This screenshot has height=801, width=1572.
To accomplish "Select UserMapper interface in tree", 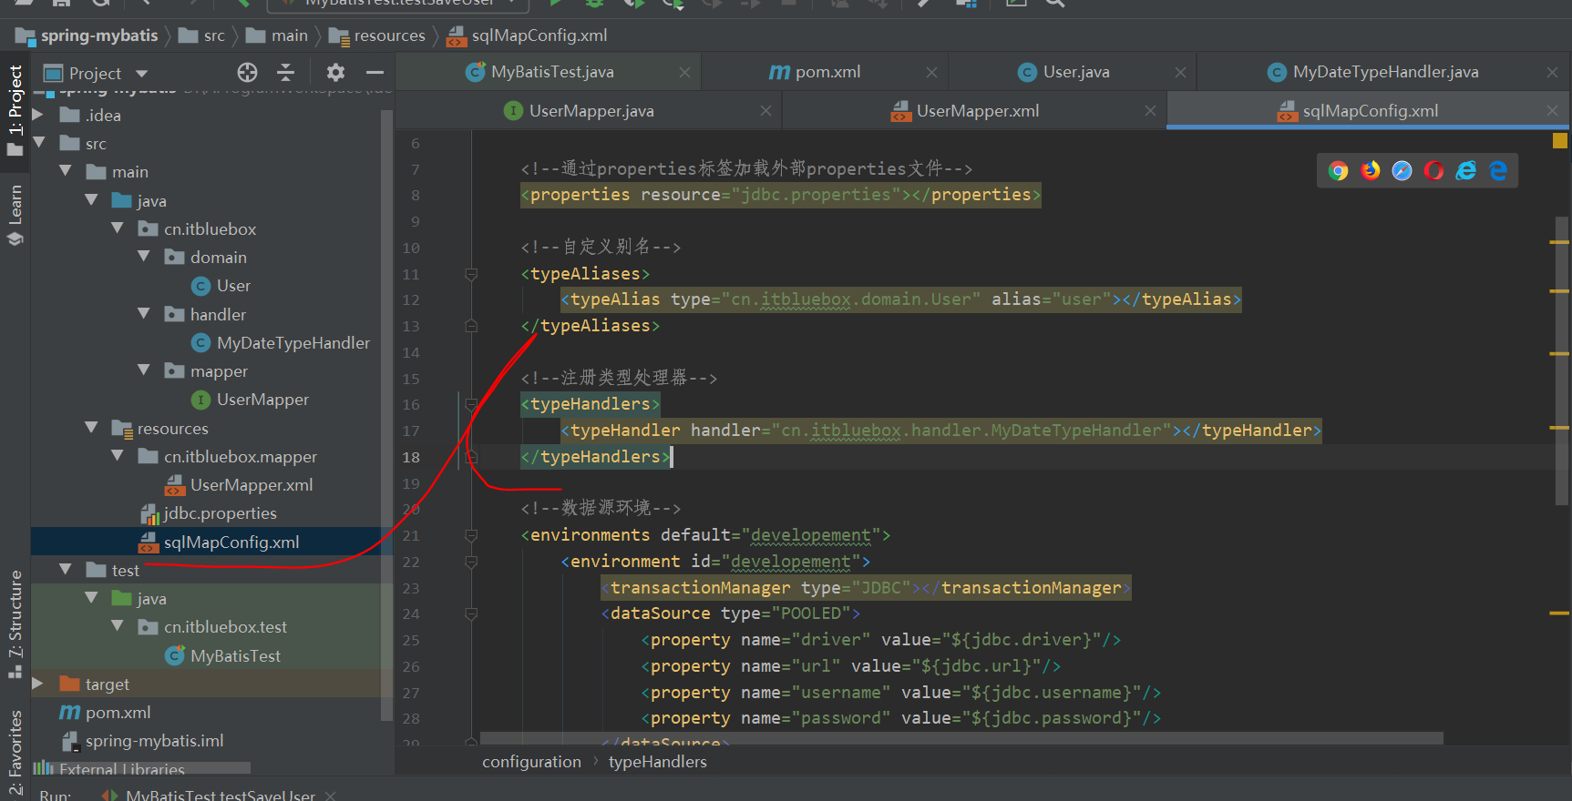I will 251,400.
